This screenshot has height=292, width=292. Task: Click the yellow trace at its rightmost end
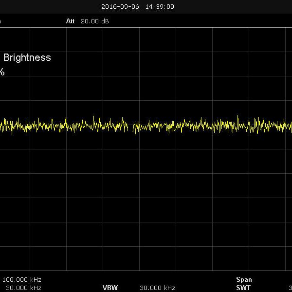[291, 127]
